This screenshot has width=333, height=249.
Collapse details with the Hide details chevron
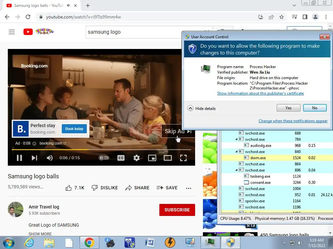(190, 108)
